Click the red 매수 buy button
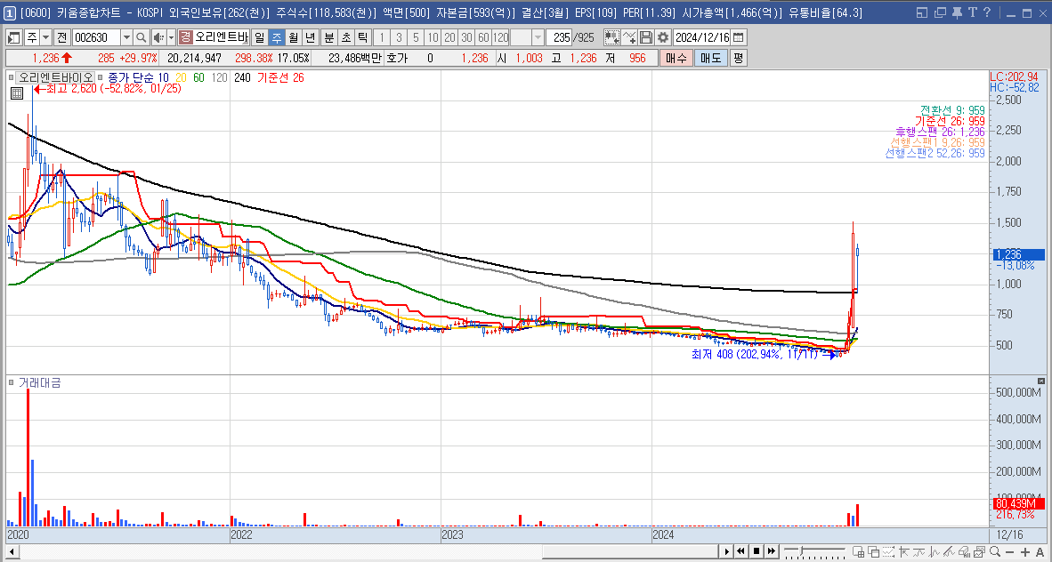Image resolution: width=1052 pixels, height=562 pixels. 676,59
